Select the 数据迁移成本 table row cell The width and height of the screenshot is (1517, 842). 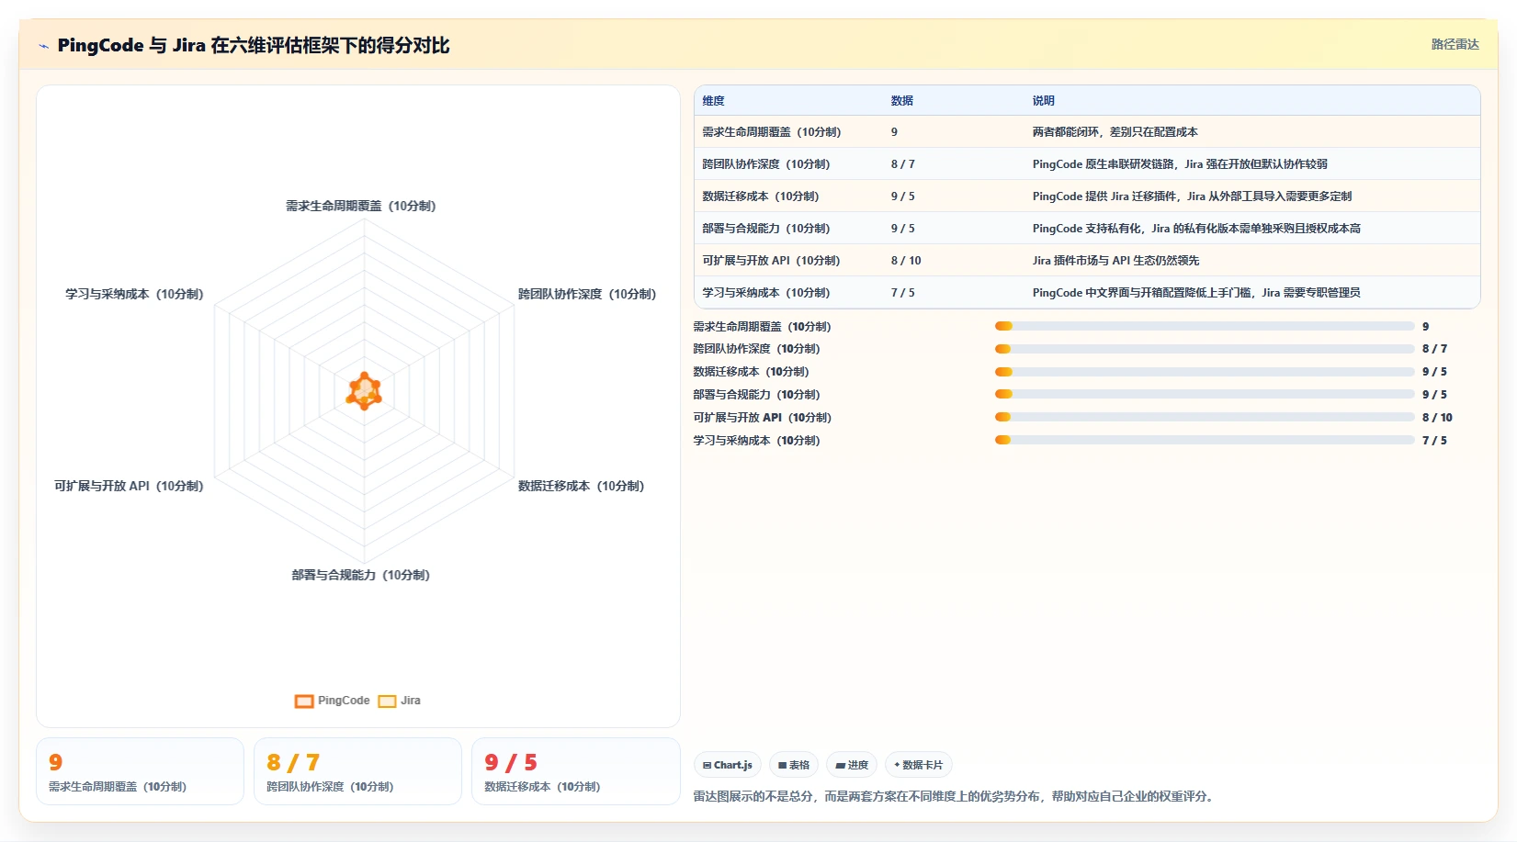[x=761, y=196]
